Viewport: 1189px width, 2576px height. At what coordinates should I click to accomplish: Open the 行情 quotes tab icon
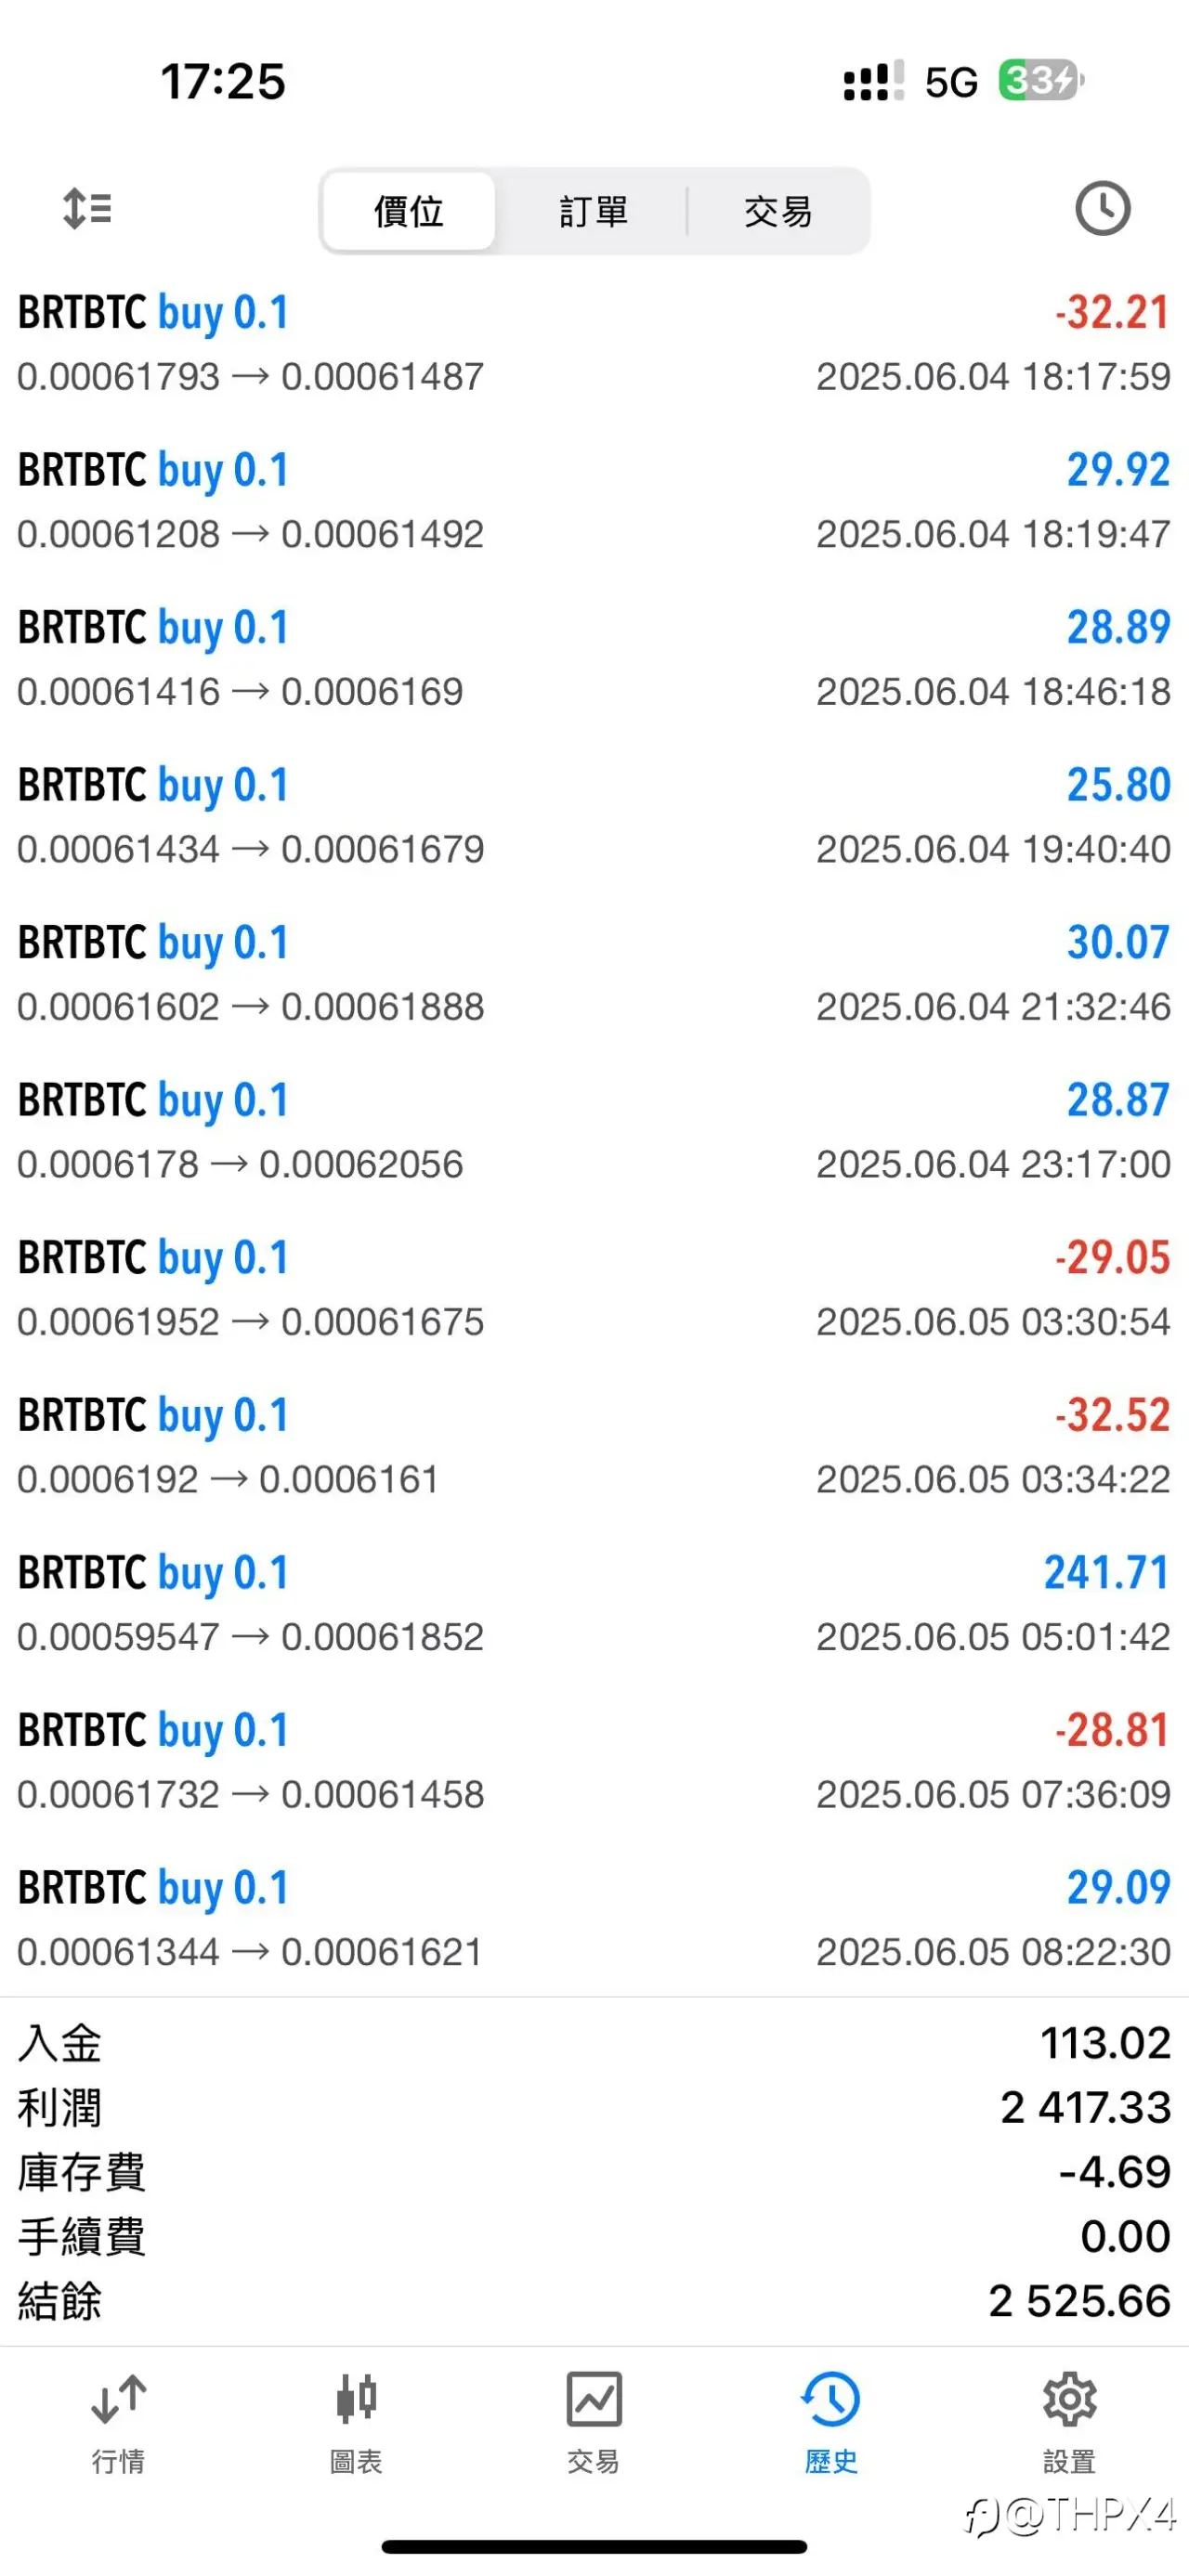[118, 2422]
